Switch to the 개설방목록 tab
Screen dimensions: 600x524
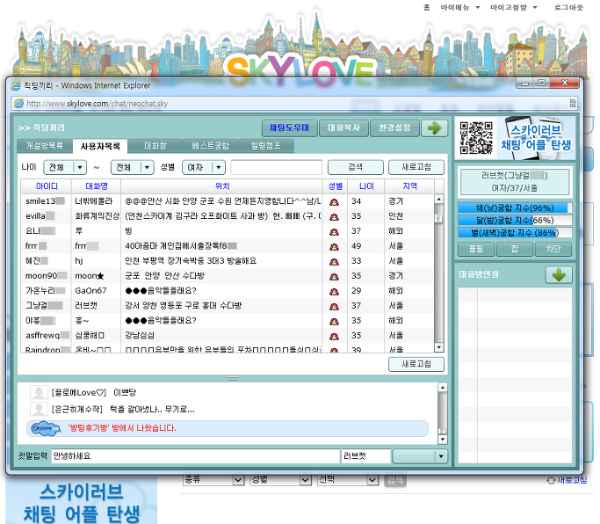45,146
